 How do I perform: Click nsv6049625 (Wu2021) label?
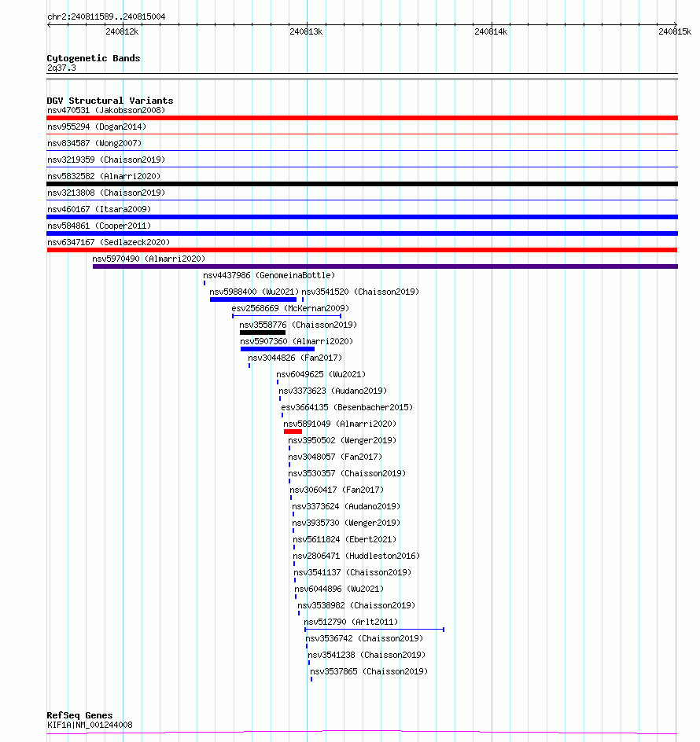321,374
